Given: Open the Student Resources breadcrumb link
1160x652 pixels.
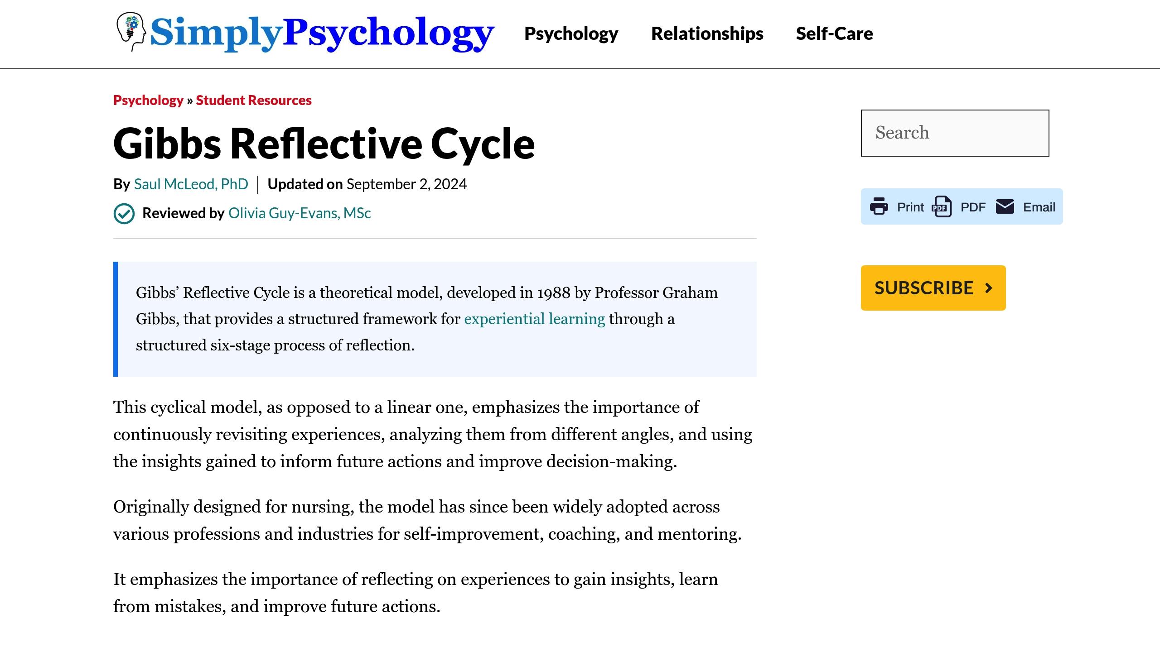Looking at the screenshot, I should (x=253, y=100).
